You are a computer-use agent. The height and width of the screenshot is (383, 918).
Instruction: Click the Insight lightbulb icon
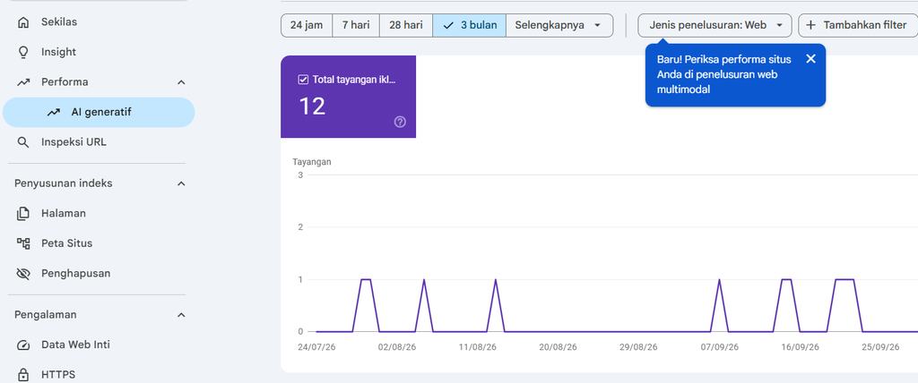23,52
